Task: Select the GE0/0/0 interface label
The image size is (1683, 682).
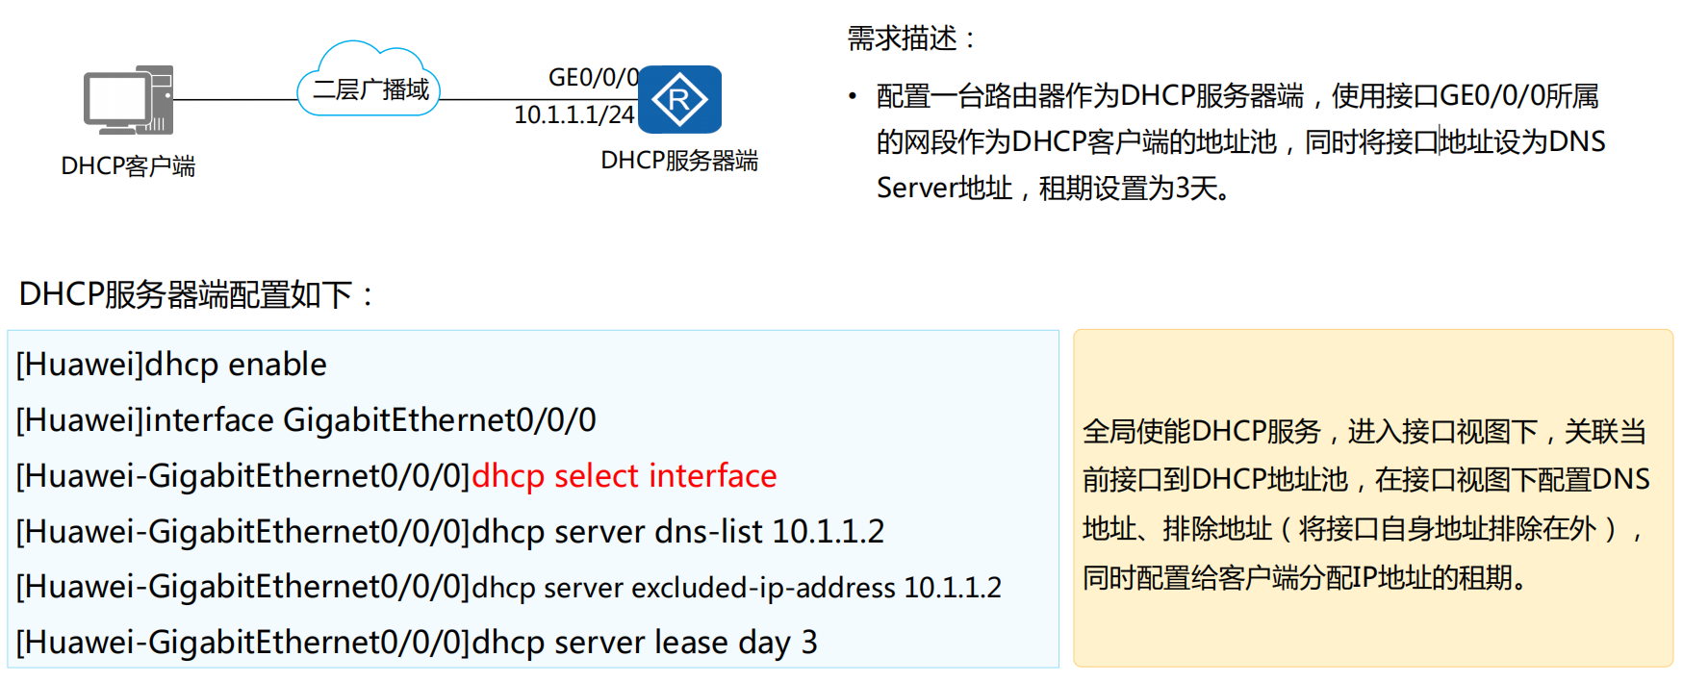Action: 593,77
